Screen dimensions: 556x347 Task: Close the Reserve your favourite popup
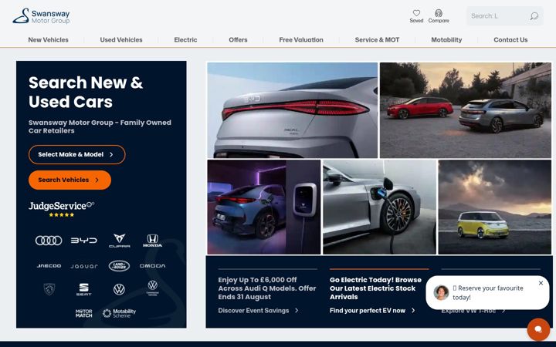click(541, 283)
